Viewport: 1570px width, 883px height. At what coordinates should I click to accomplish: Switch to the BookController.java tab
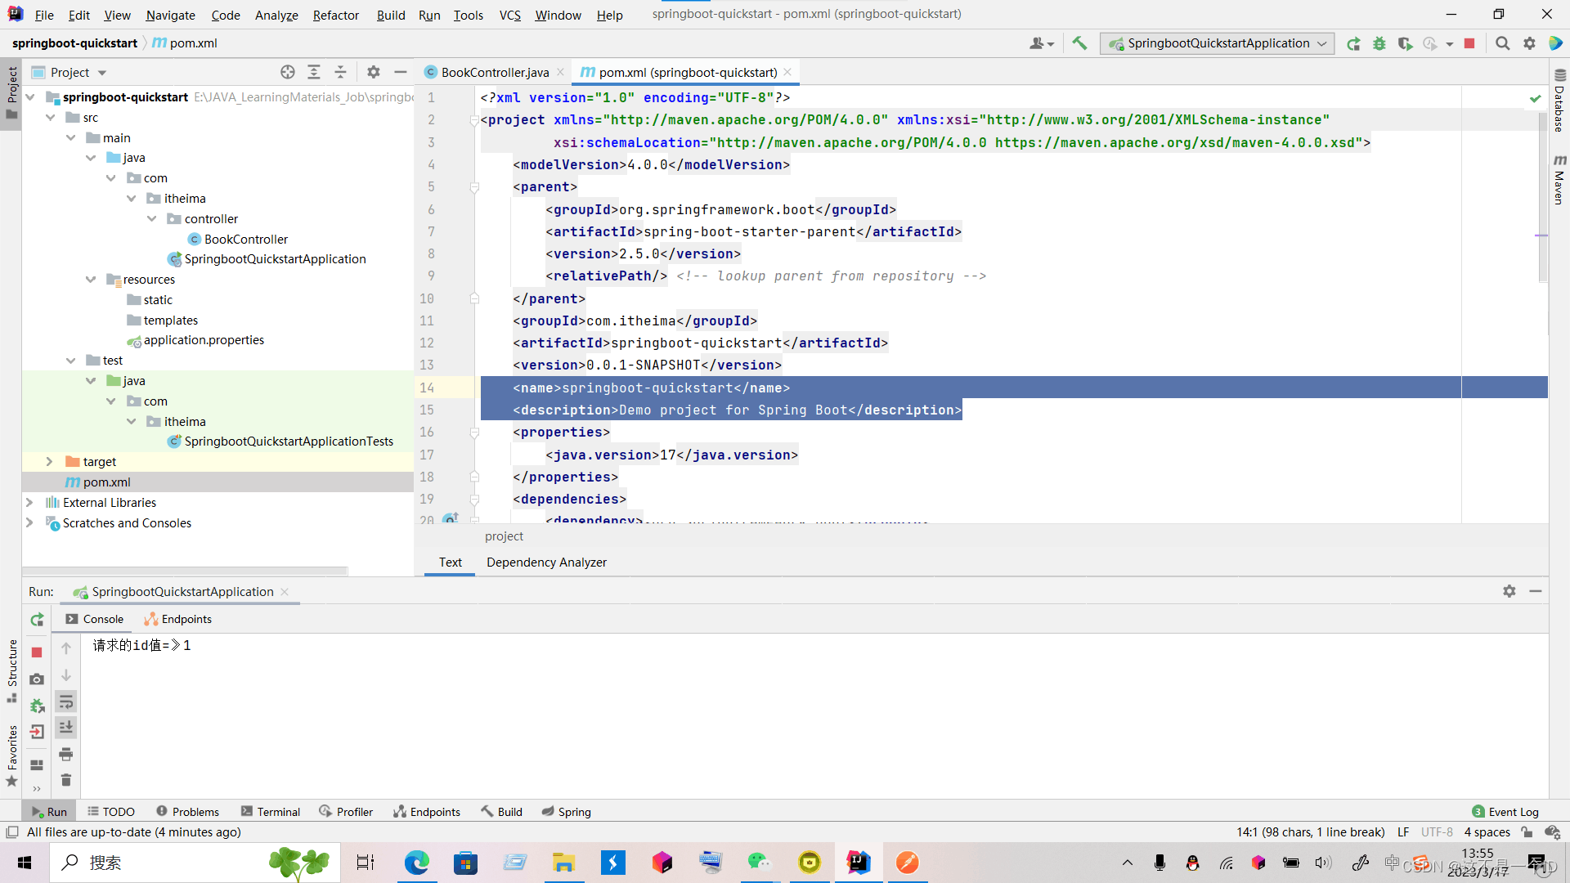point(494,72)
